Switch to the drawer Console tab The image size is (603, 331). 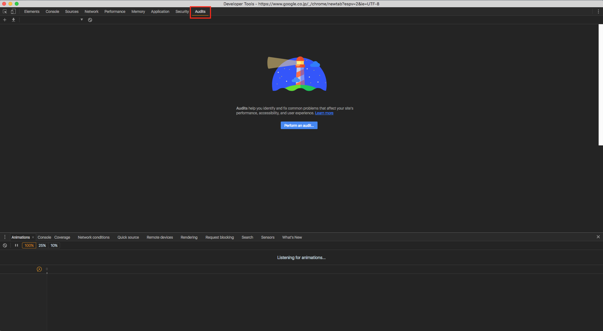tap(44, 237)
